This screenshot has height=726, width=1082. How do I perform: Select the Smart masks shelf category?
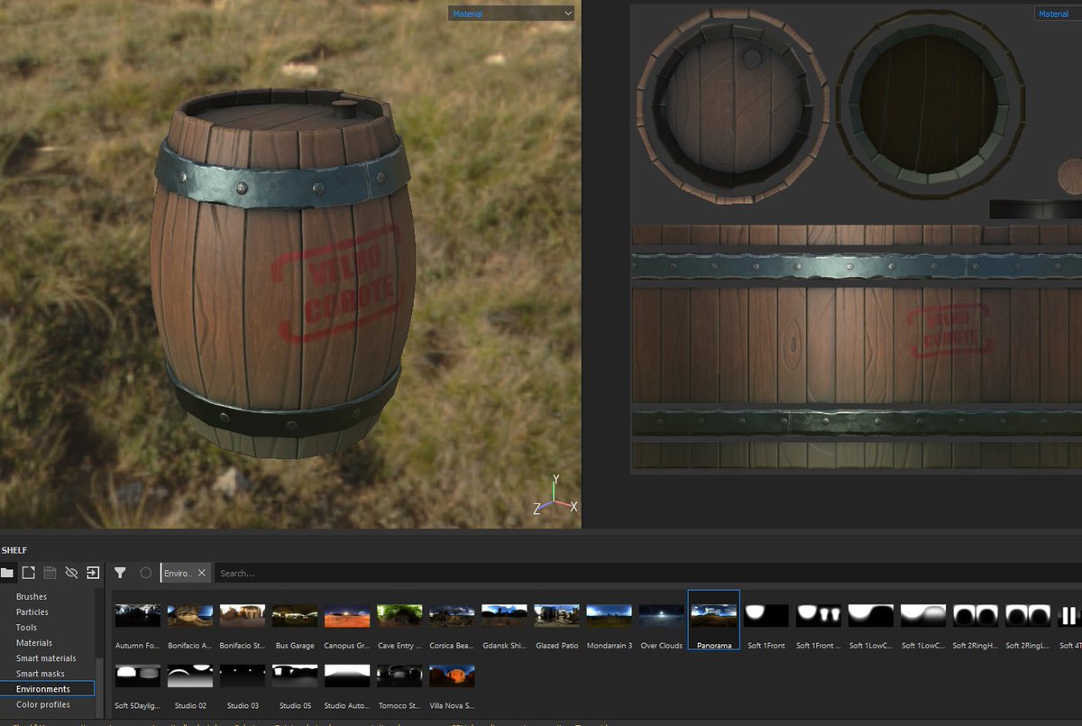[x=41, y=674]
